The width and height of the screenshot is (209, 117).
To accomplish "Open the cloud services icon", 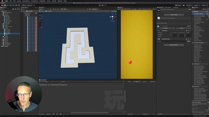I will [184, 5].
